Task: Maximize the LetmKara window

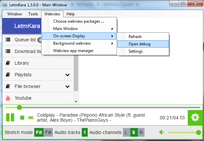Action: (x=183, y=4)
